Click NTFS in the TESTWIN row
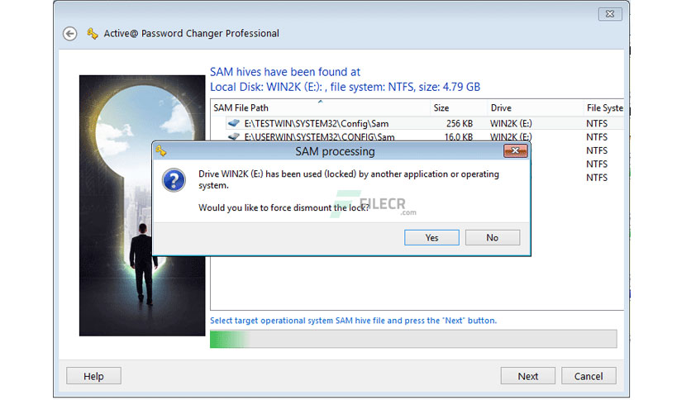Image resolution: width=691 pixels, height=400 pixels. click(x=597, y=123)
